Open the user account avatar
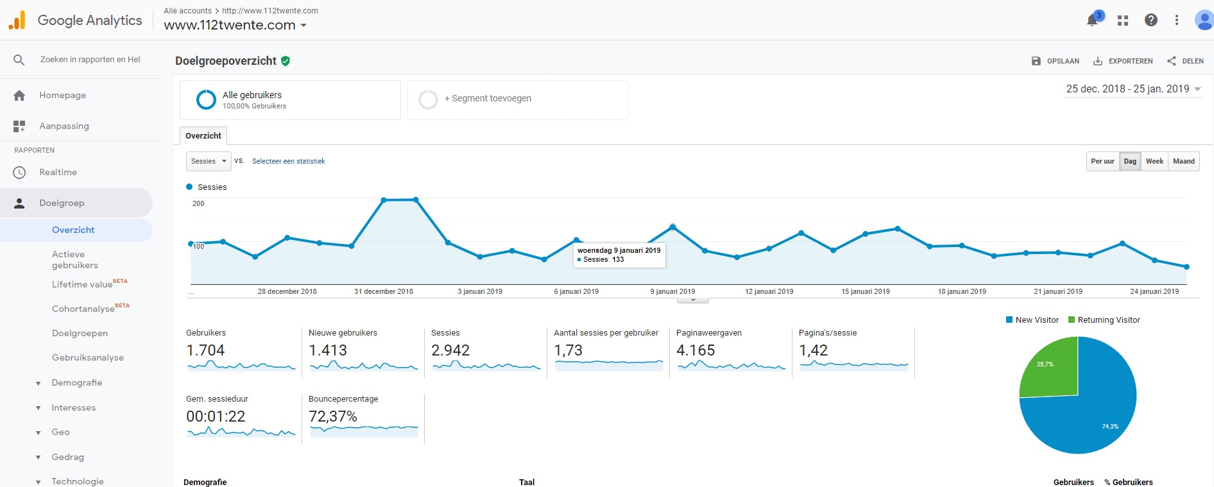This screenshot has width=1214, height=487. point(1204,20)
